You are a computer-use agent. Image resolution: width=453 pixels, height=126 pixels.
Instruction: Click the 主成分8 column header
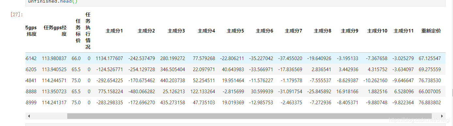click(322, 31)
